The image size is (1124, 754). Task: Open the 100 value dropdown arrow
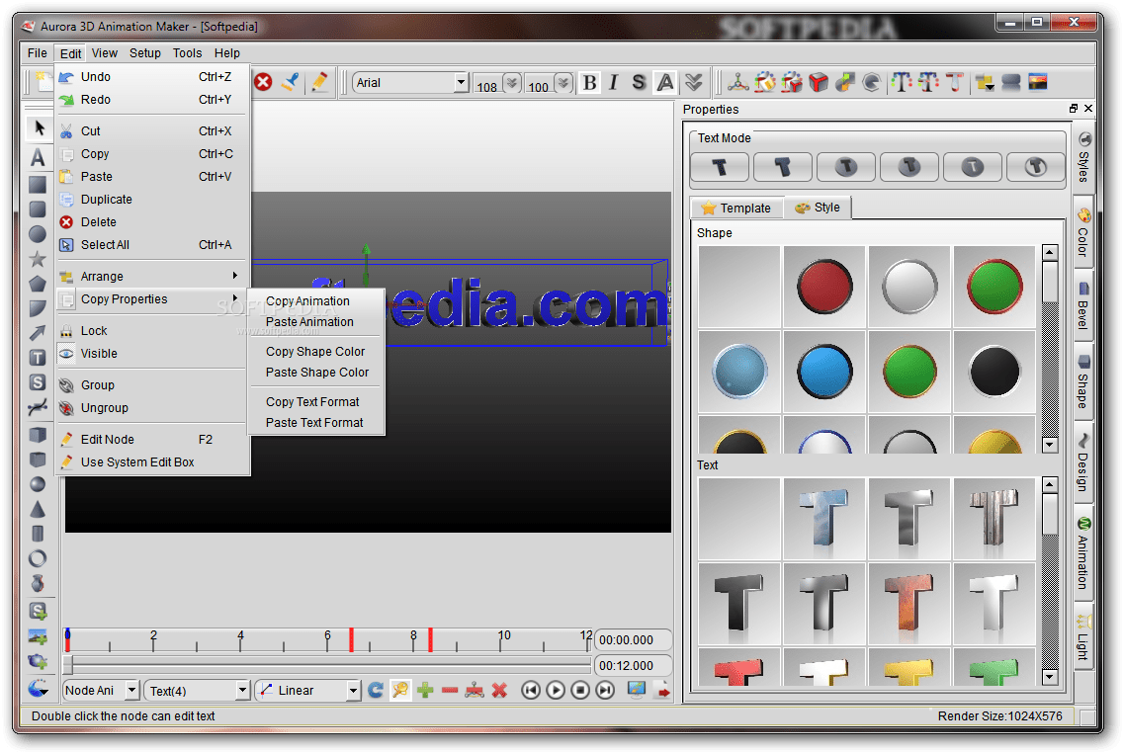[x=563, y=83]
